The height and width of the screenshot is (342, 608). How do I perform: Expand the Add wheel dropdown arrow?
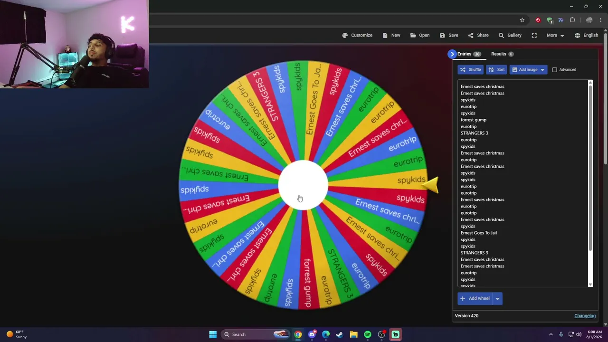coord(497,298)
